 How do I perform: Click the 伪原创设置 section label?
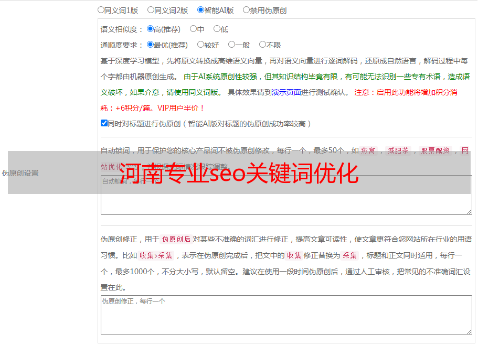(x=20, y=173)
